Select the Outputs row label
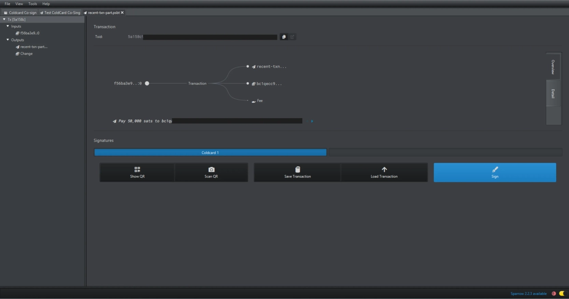 point(17,40)
